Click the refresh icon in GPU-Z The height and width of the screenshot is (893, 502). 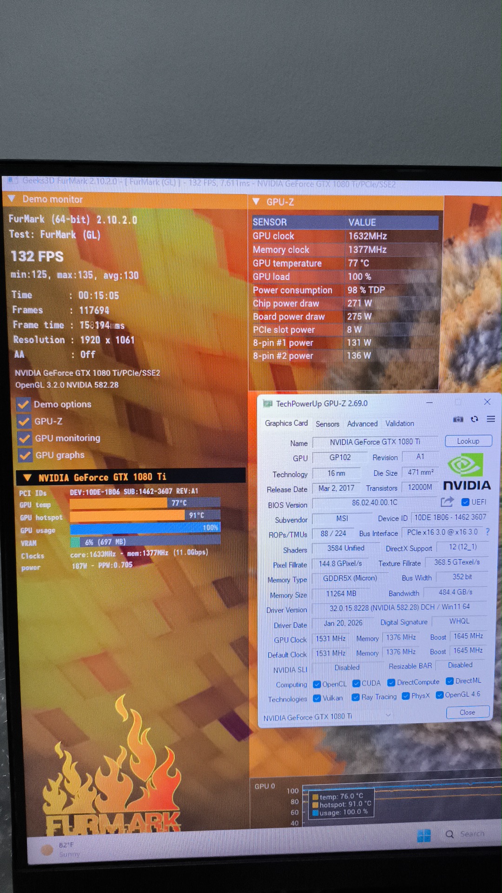(475, 419)
